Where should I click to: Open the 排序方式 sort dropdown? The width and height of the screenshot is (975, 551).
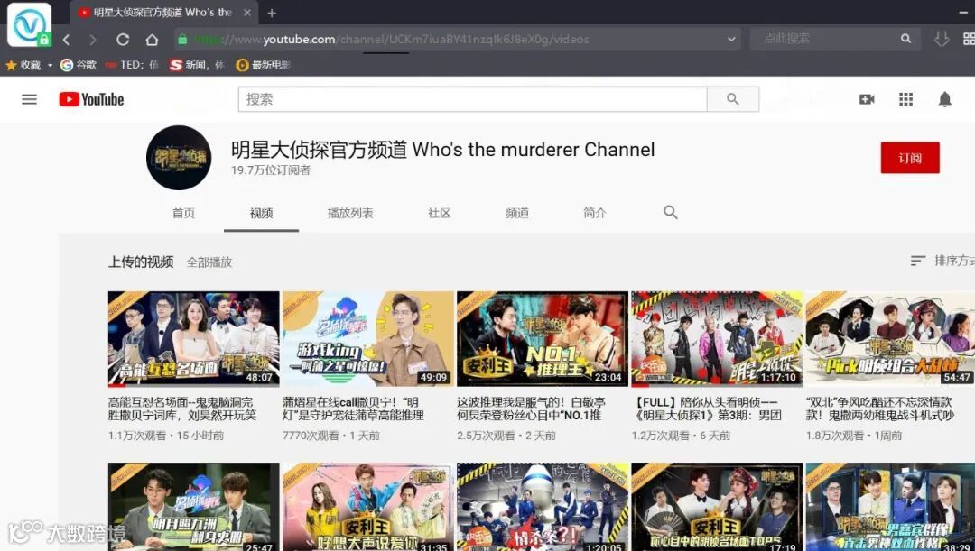tap(942, 261)
